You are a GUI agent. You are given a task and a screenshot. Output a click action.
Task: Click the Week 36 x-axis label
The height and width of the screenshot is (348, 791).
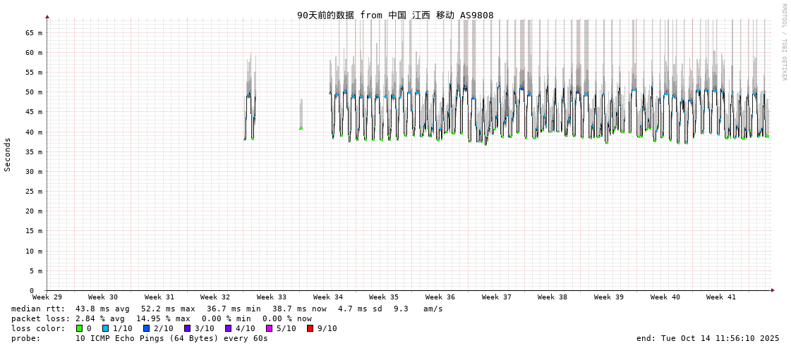click(440, 297)
